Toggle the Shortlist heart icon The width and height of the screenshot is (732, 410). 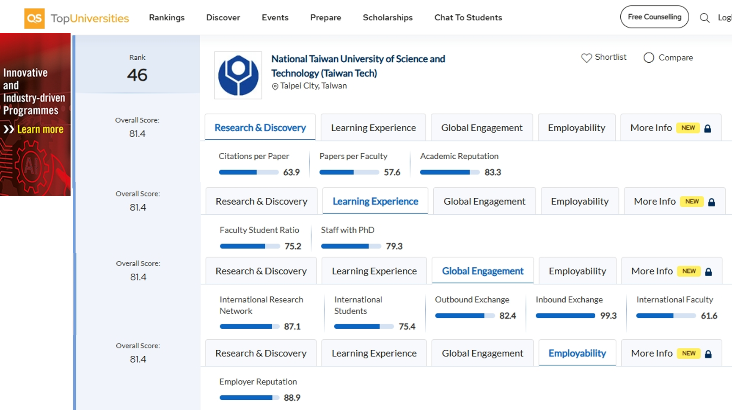[586, 57]
